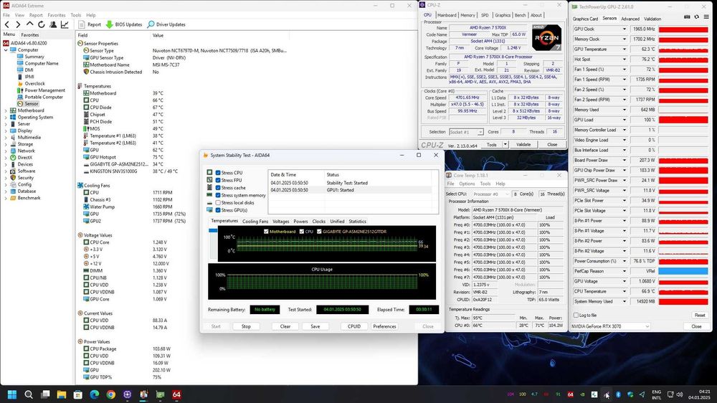
Task: Refresh the AIDA64 sensor page
Action: pos(41,24)
